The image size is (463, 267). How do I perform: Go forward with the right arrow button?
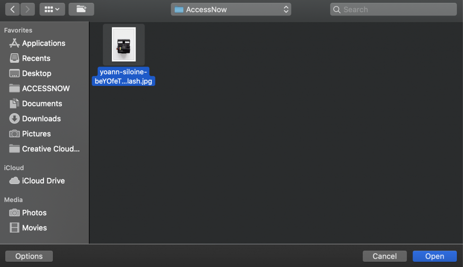[x=27, y=9]
